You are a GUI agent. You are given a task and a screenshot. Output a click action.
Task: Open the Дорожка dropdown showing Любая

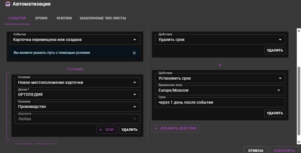(77, 119)
